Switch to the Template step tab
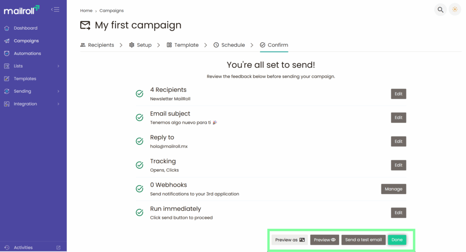The width and height of the screenshot is (466, 252). pos(182,45)
